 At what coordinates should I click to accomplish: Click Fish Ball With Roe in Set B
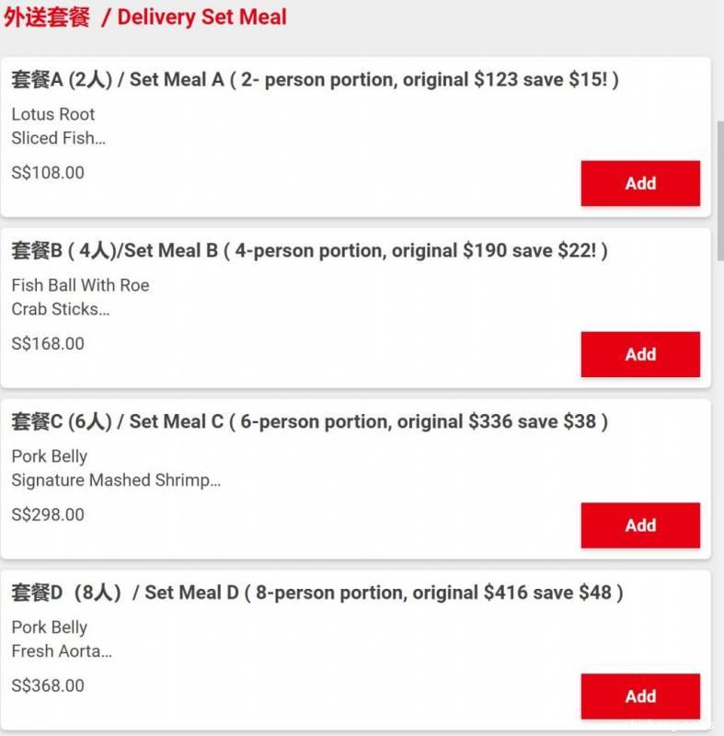coord(80,286)
